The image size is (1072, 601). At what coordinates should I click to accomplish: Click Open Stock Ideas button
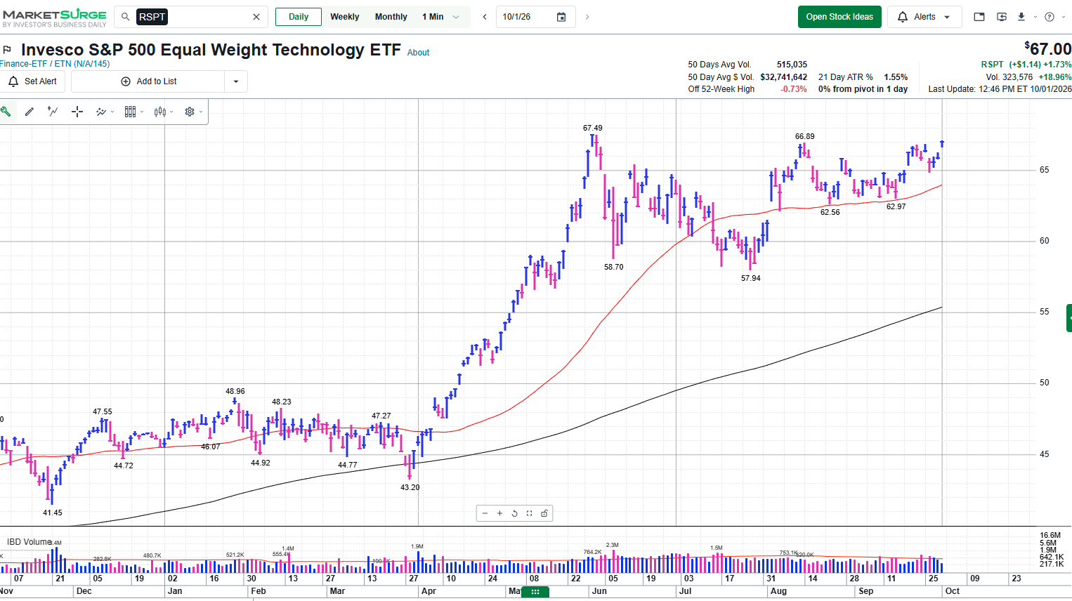[839, 17]
